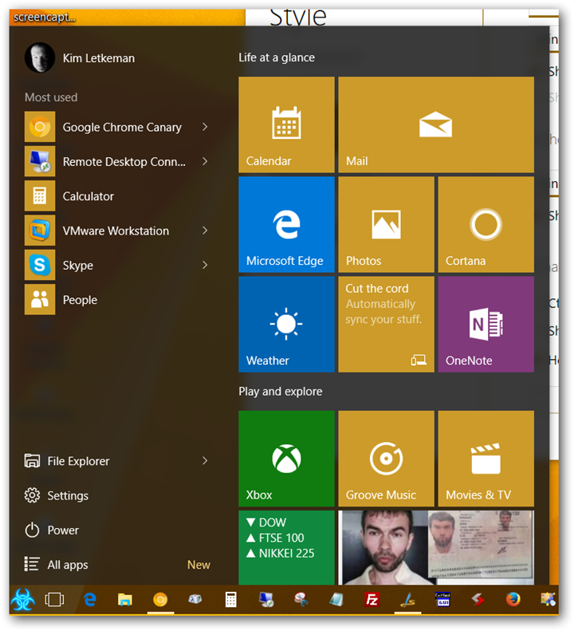Open the Photos tile
This screenshot has height=631, width=574.
tap(386, 224)
